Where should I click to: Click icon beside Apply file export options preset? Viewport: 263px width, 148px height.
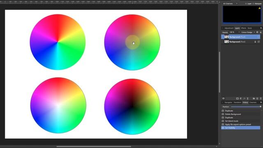223,124
